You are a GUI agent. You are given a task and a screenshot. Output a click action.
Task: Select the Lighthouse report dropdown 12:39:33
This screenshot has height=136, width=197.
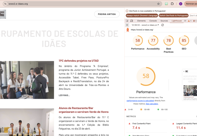[145, 25]
